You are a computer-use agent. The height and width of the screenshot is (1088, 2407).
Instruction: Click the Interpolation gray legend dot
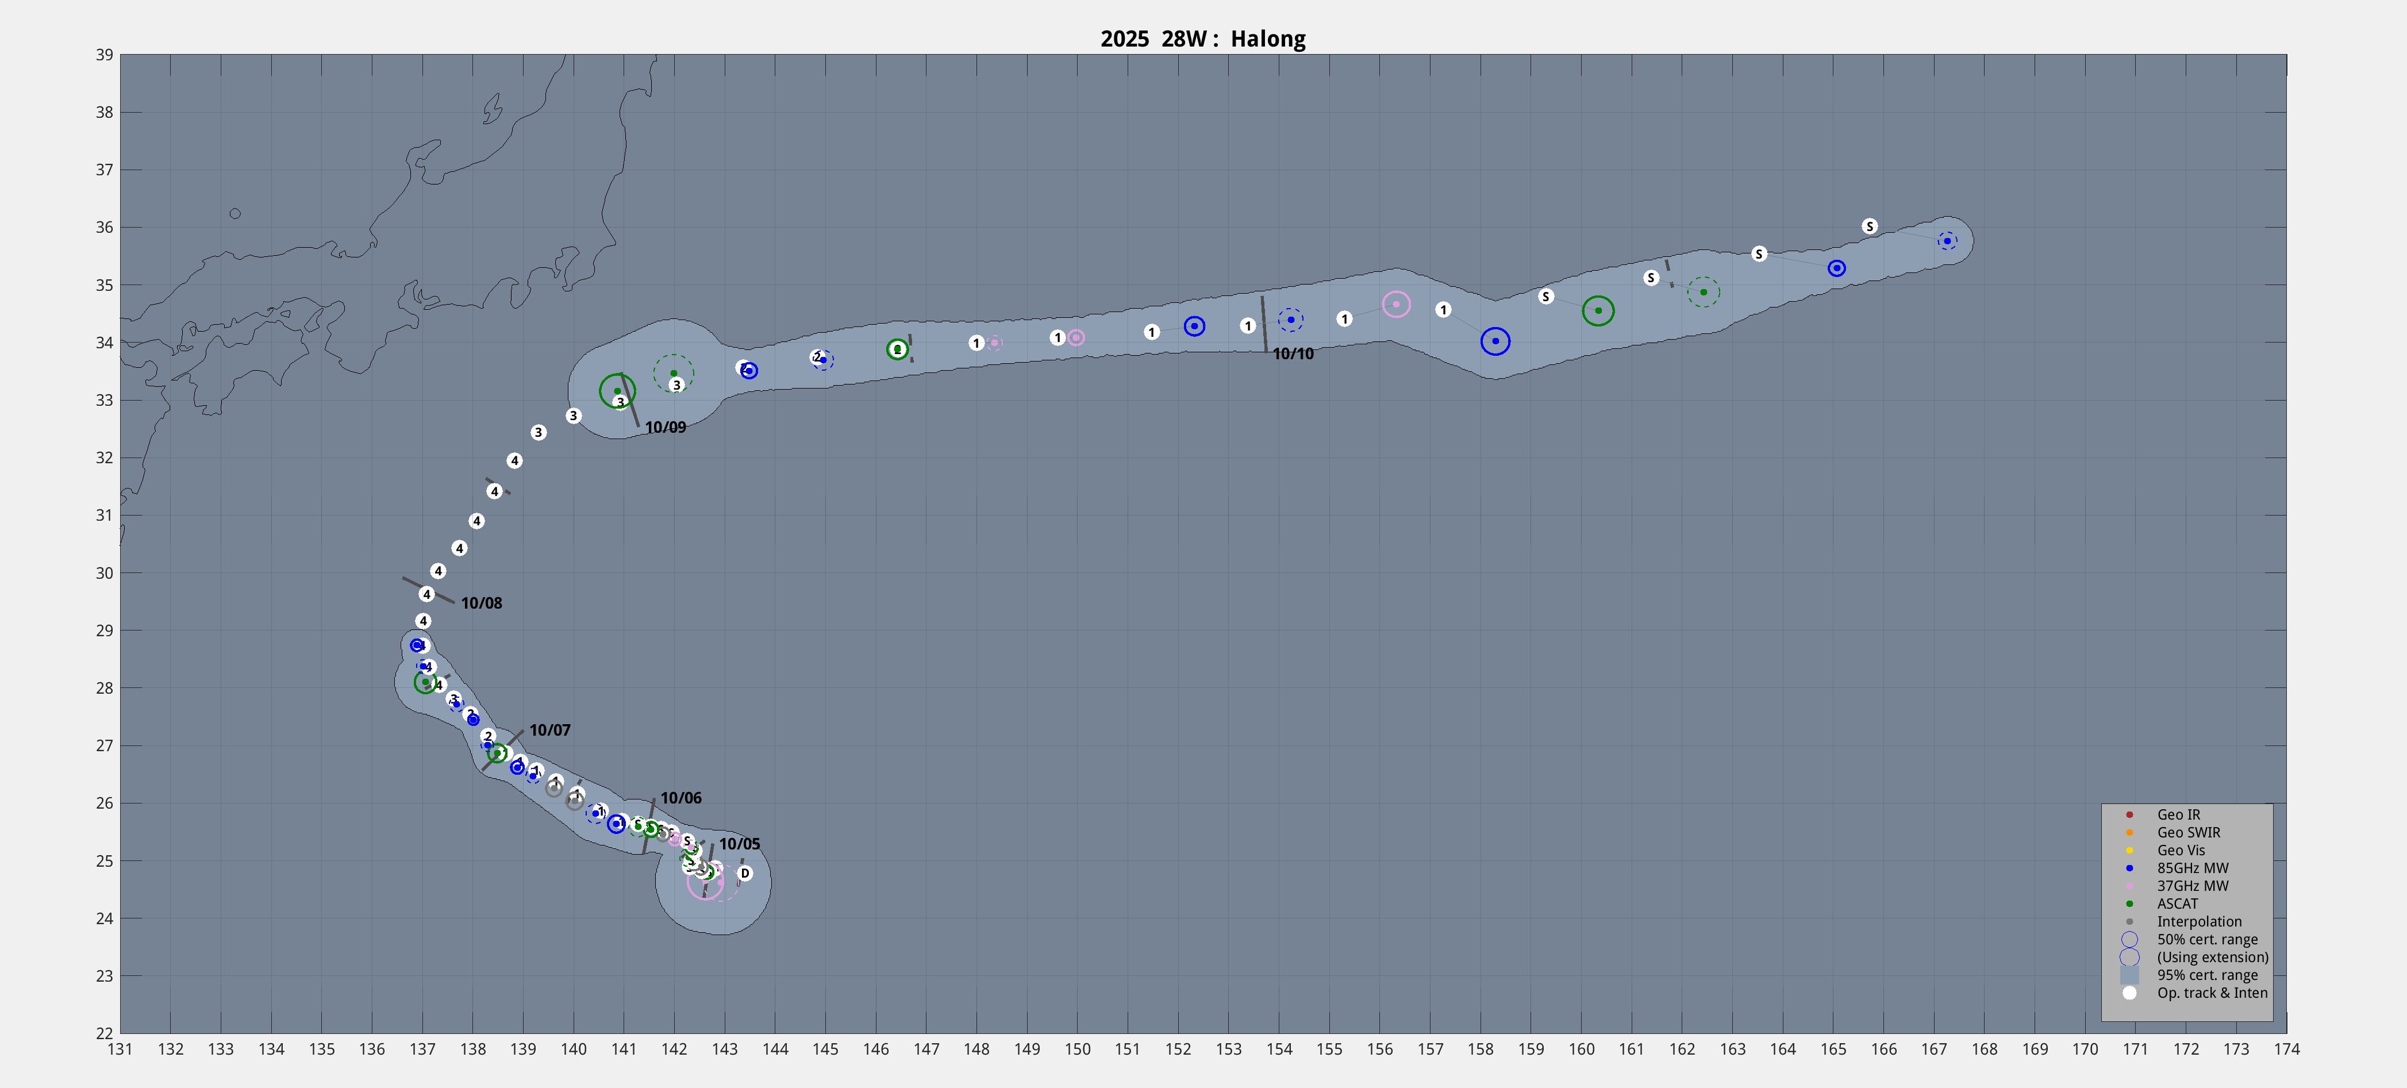pos(2129,921)
